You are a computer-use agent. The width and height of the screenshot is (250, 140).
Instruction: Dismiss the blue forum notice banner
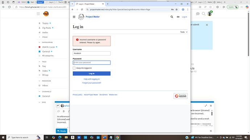[x=207, y=25]
